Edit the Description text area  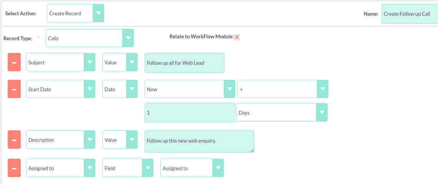tap(199, 141)
